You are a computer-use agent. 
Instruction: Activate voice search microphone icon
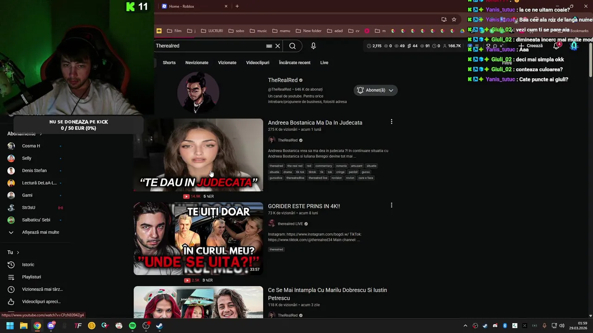tap(313, 46)
